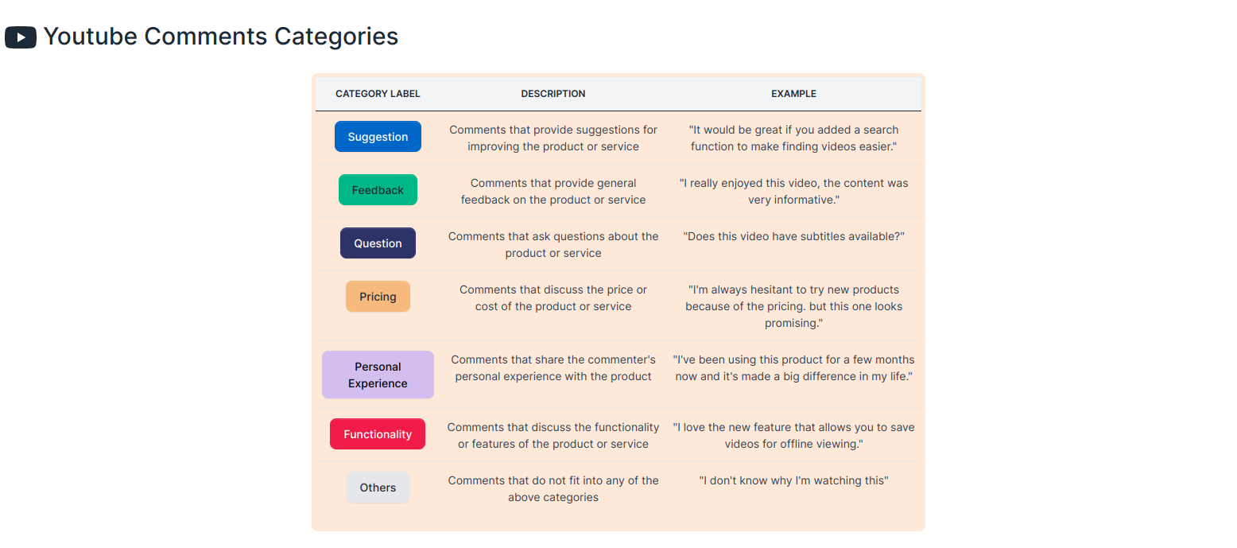1237x548 pixels.
Task: Click the dark blue Question label
Action: pos(378,243)
